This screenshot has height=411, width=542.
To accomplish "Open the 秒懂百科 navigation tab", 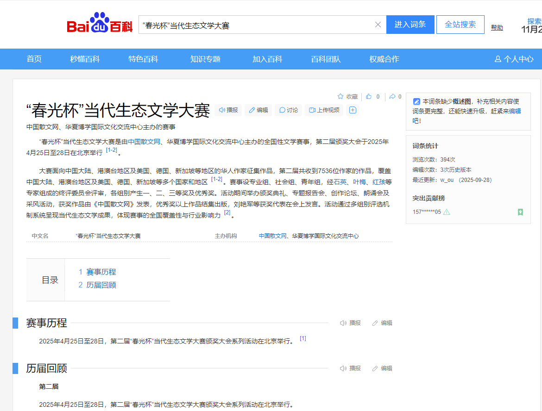I will click(85, 59).
